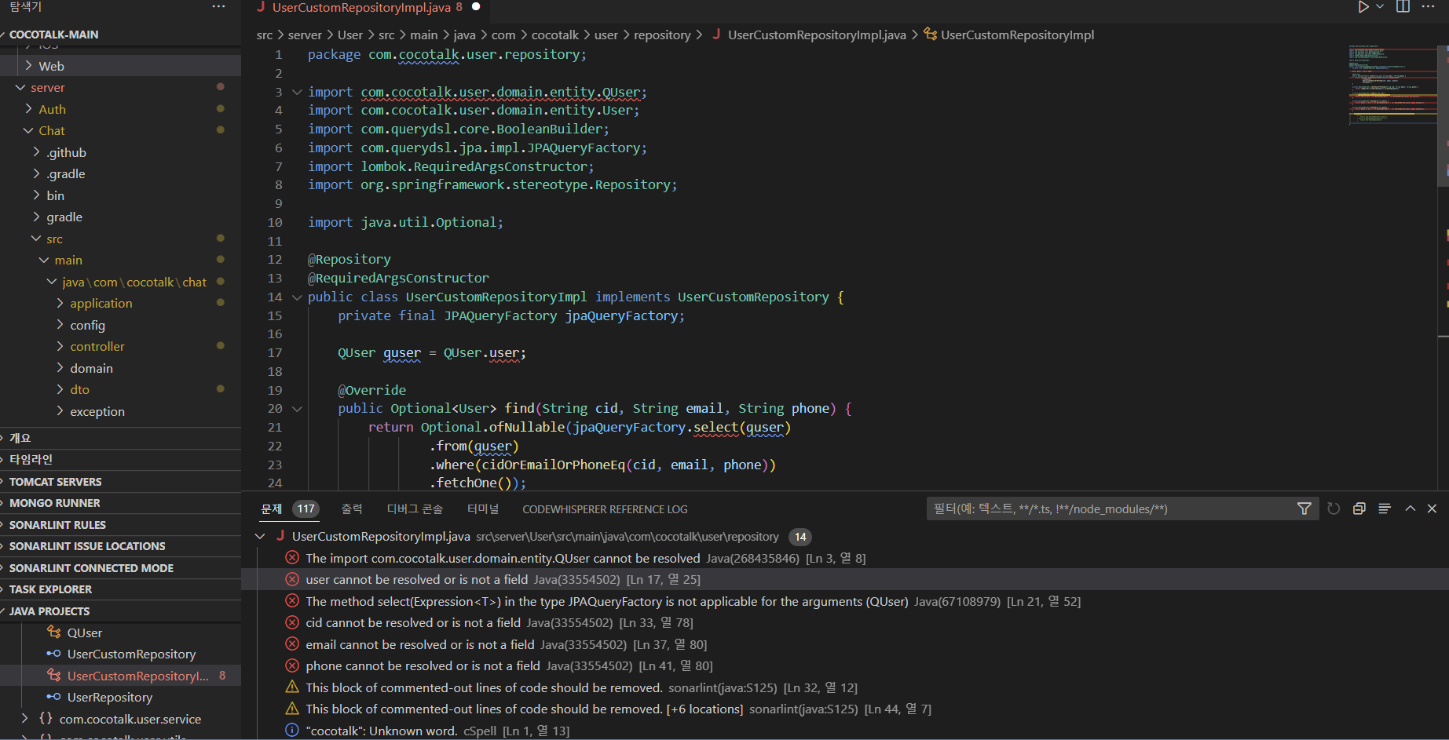Screen dimensions: 1449x740
Task: Click the filter funnel icon in Problems panel
Action: click(x=1304, y=509)
